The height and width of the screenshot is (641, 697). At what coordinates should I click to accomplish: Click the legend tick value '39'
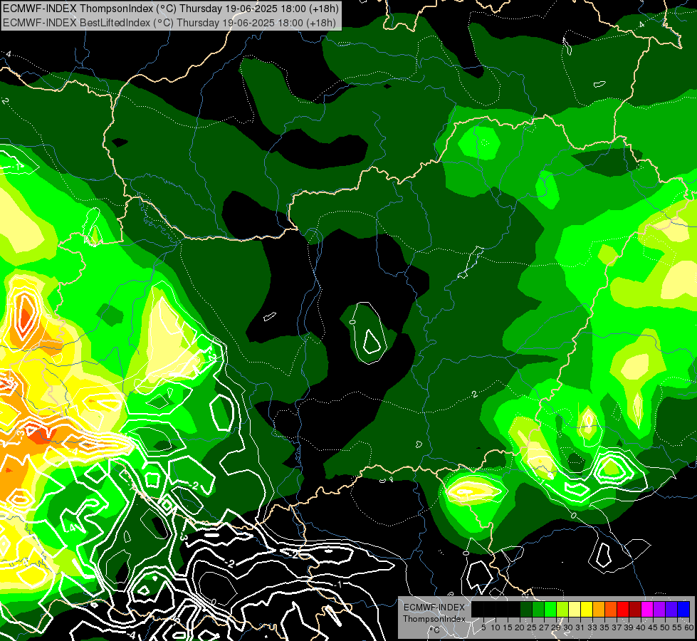point(629,627)
